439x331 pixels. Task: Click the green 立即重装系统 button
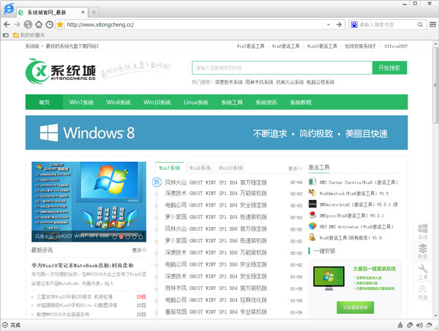point(356,308)
